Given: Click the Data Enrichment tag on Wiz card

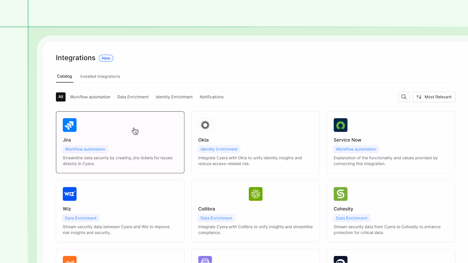Looking at the screenshot, I should point(81,218).
